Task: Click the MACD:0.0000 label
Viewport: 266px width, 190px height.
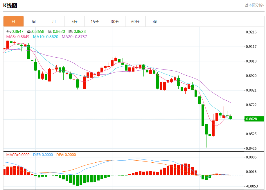Action: (18, 155)
